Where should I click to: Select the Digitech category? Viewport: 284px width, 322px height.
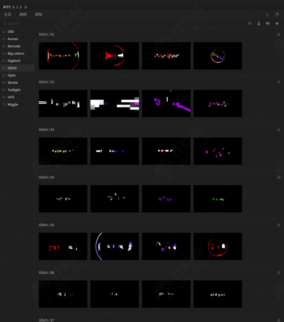(17, 61)
